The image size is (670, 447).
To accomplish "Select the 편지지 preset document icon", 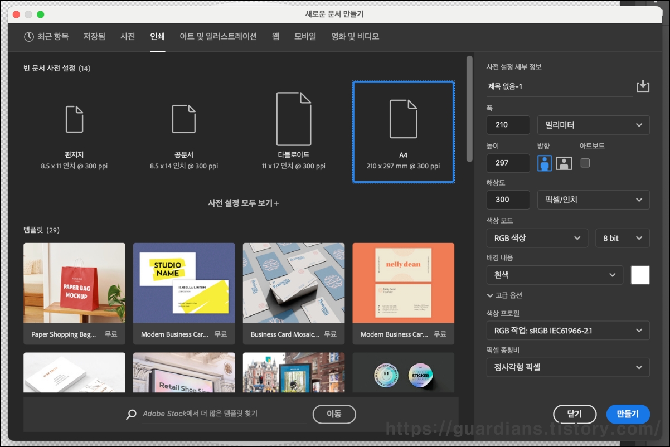I will (74, 119).
